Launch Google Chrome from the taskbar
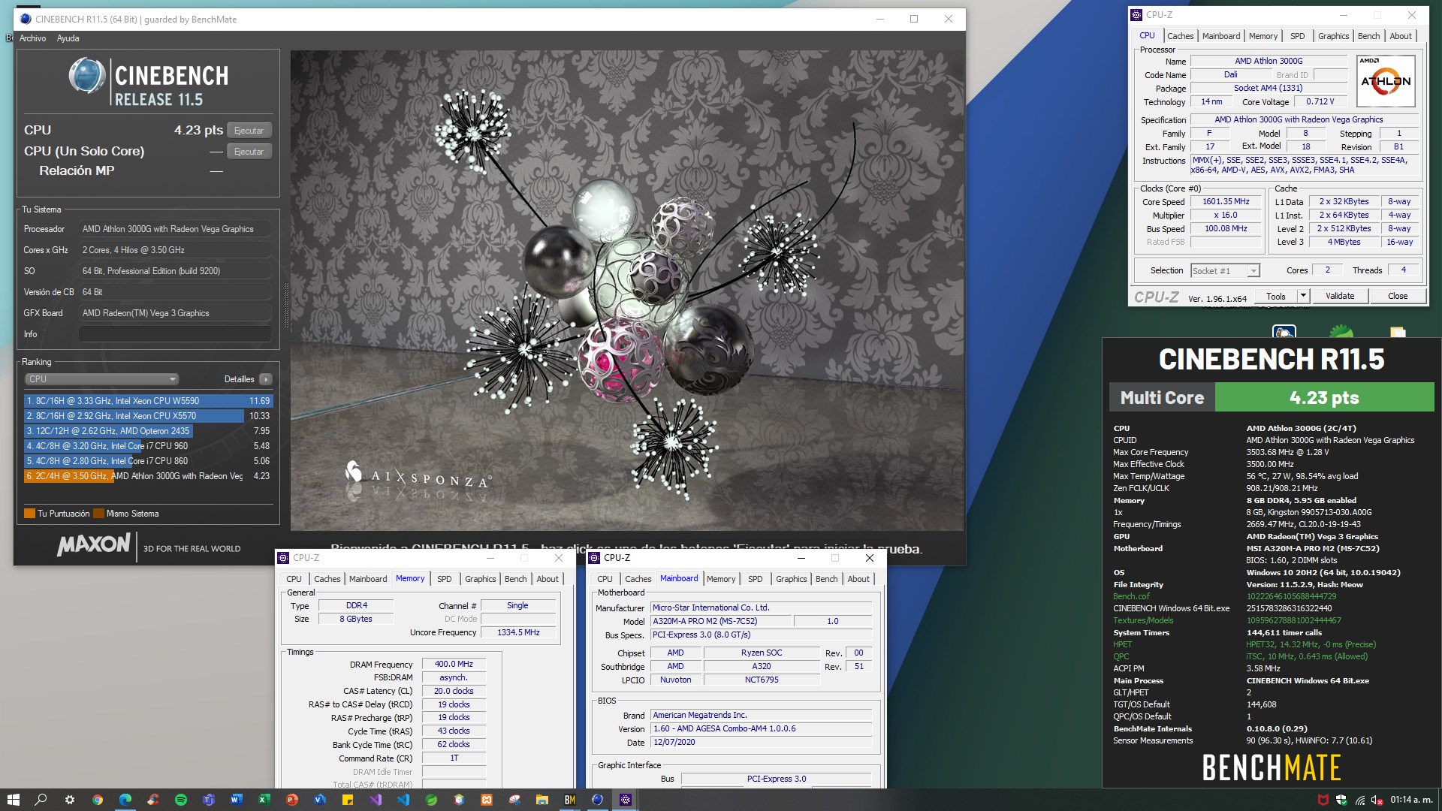Screen dimensions: 1442x811 click(97, 800)
